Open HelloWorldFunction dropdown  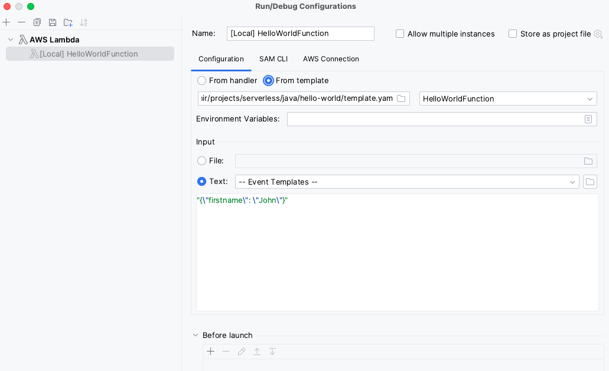point(508,99)
